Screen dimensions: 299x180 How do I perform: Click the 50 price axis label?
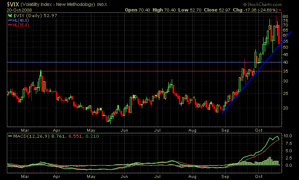pos(285,47)
